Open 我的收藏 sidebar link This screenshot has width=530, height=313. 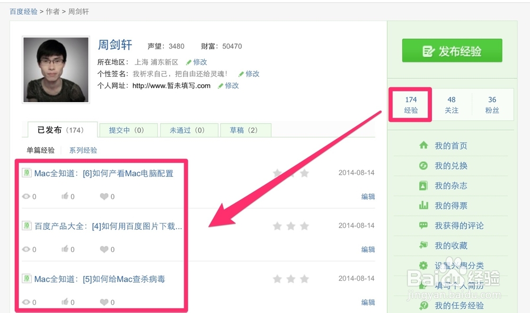tap(451, 245)
